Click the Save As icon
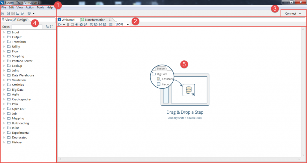The height and width of the screenshot is (163, 307). [22, 13]
